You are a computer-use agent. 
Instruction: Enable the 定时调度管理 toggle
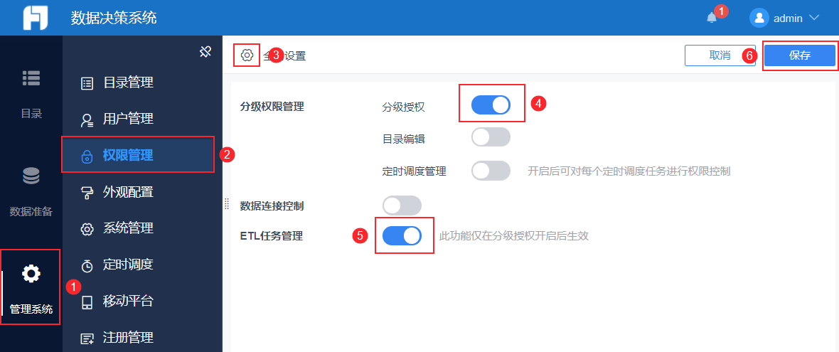(491, 171)
